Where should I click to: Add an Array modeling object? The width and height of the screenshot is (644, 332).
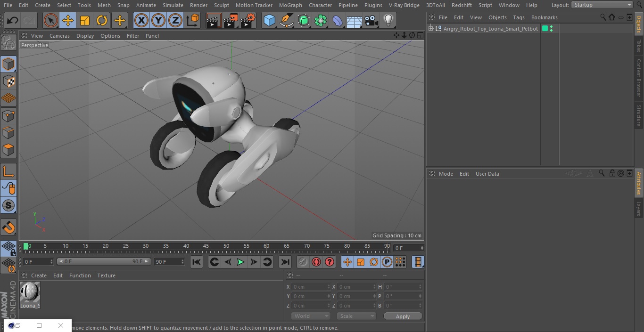[x=321, y=20]
